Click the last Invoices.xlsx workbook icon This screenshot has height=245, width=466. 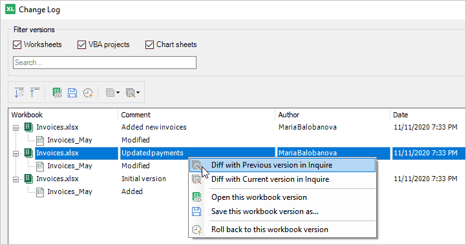[28, 179]
